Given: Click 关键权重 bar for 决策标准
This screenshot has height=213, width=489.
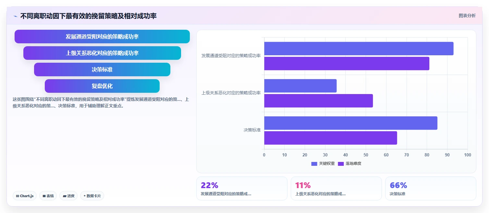Looking at the screenshot, I should pos(351,123).
